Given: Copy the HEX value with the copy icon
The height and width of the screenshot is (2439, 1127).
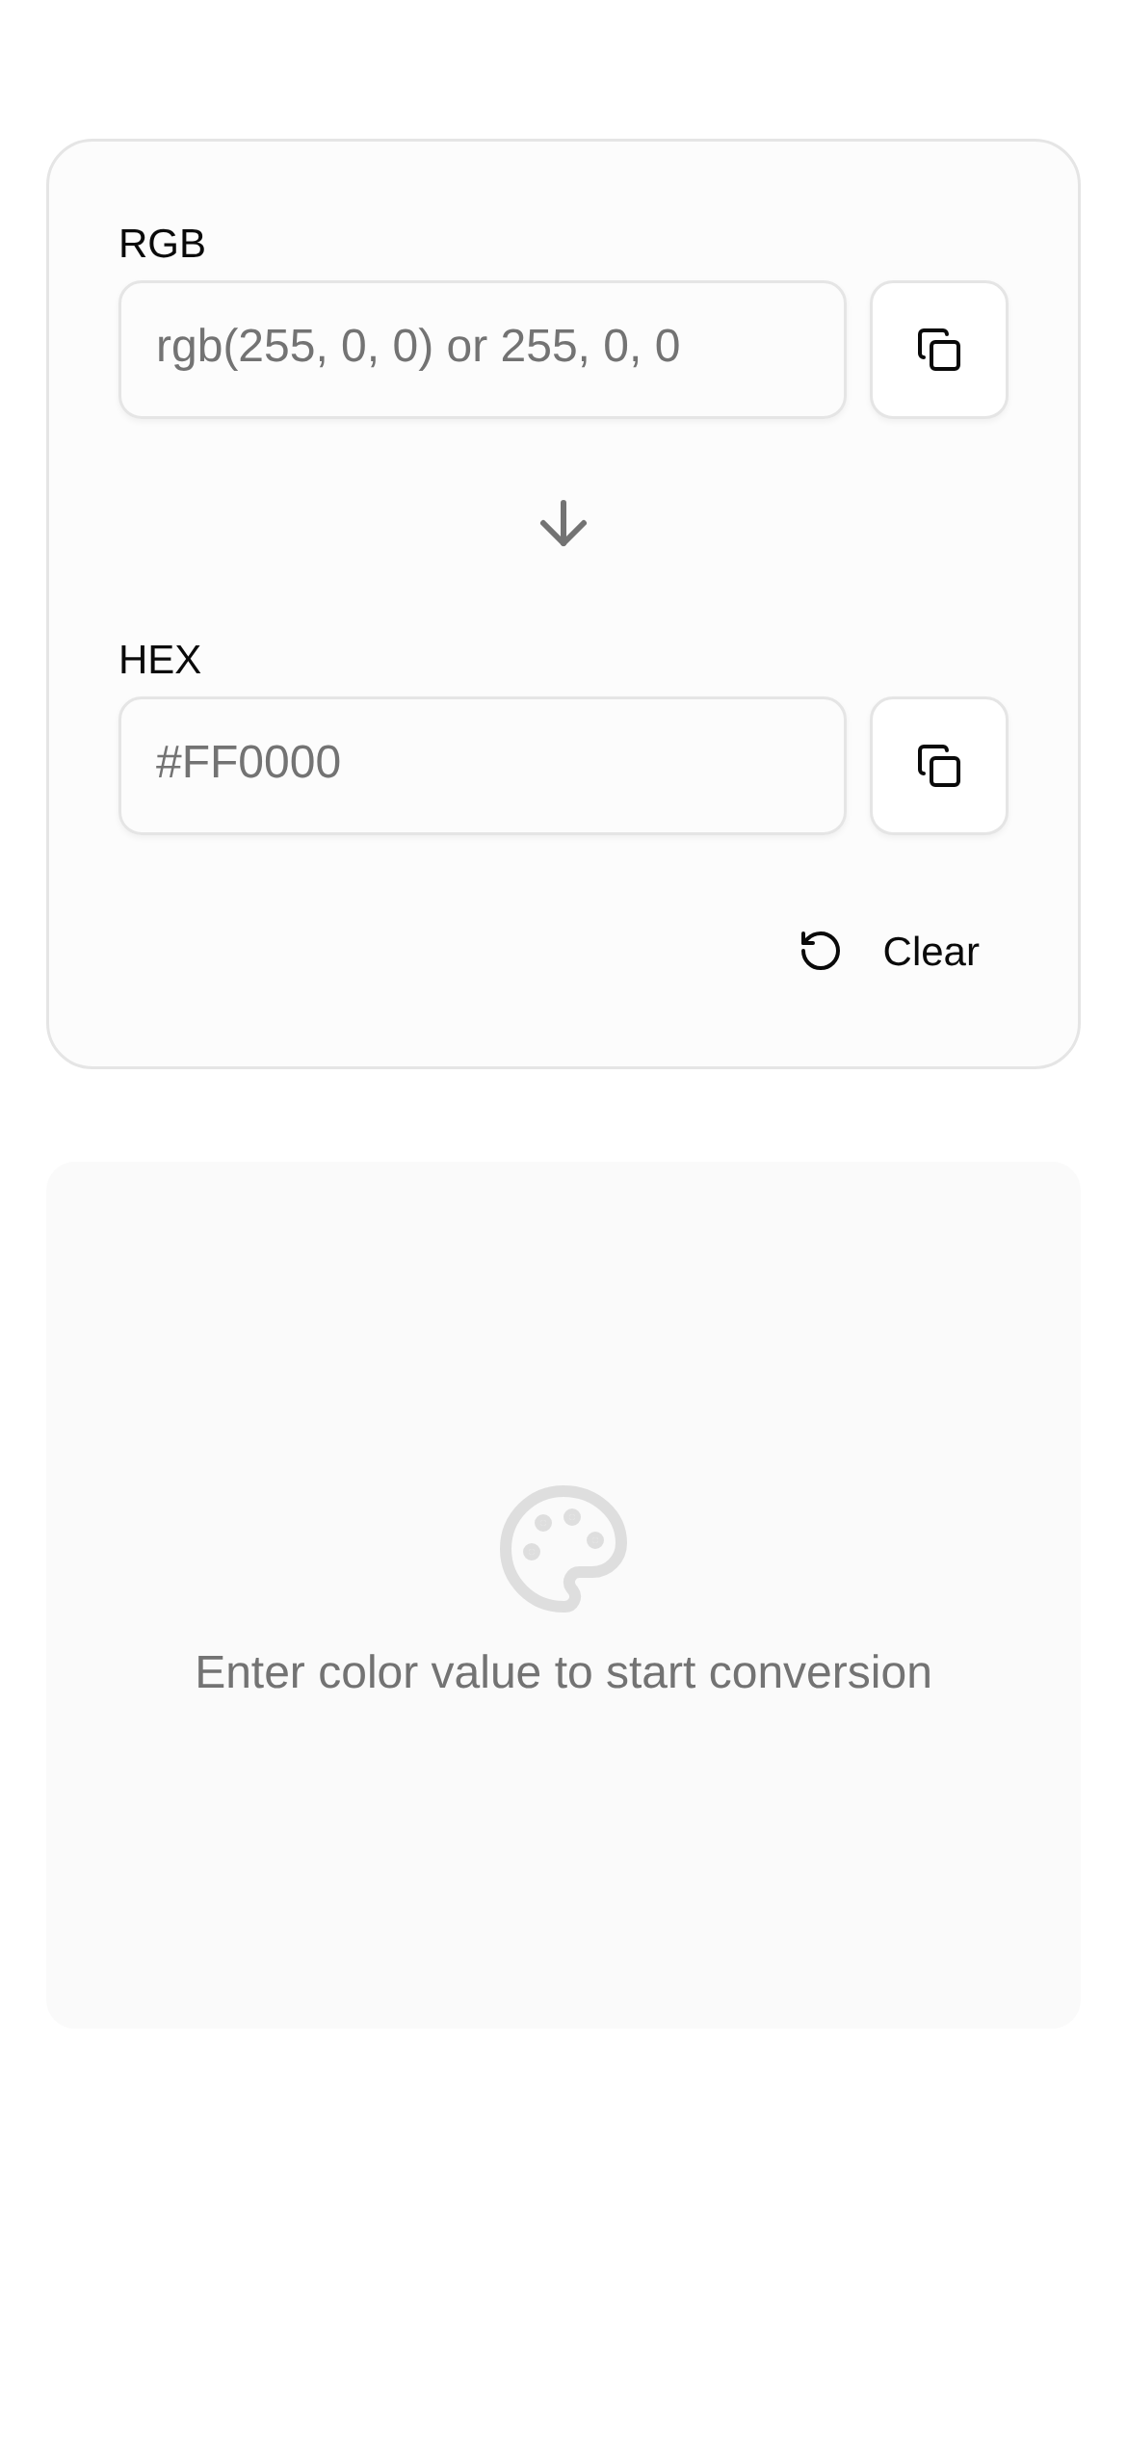Looking at the screenshot, I should (938, 766).
